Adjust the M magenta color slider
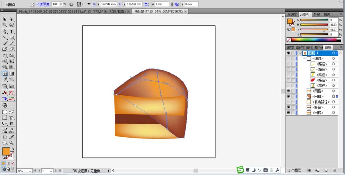The width and height of the screenshot is (345, 175). (x=314, y=25)
